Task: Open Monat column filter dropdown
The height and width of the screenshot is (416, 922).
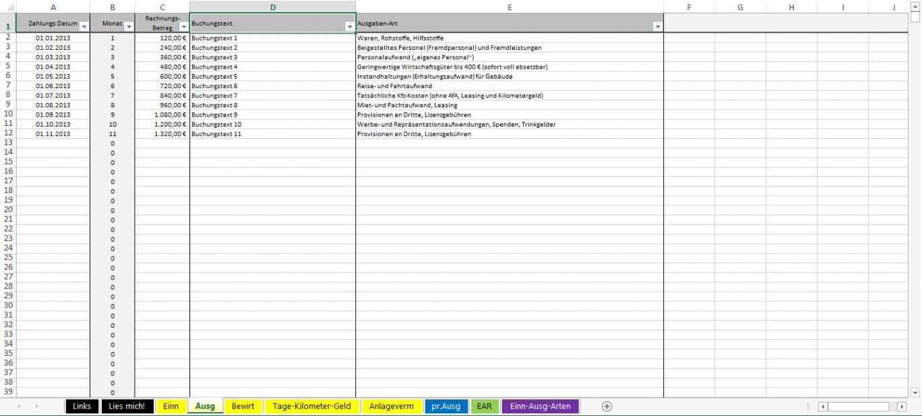Action: [129, 27]
